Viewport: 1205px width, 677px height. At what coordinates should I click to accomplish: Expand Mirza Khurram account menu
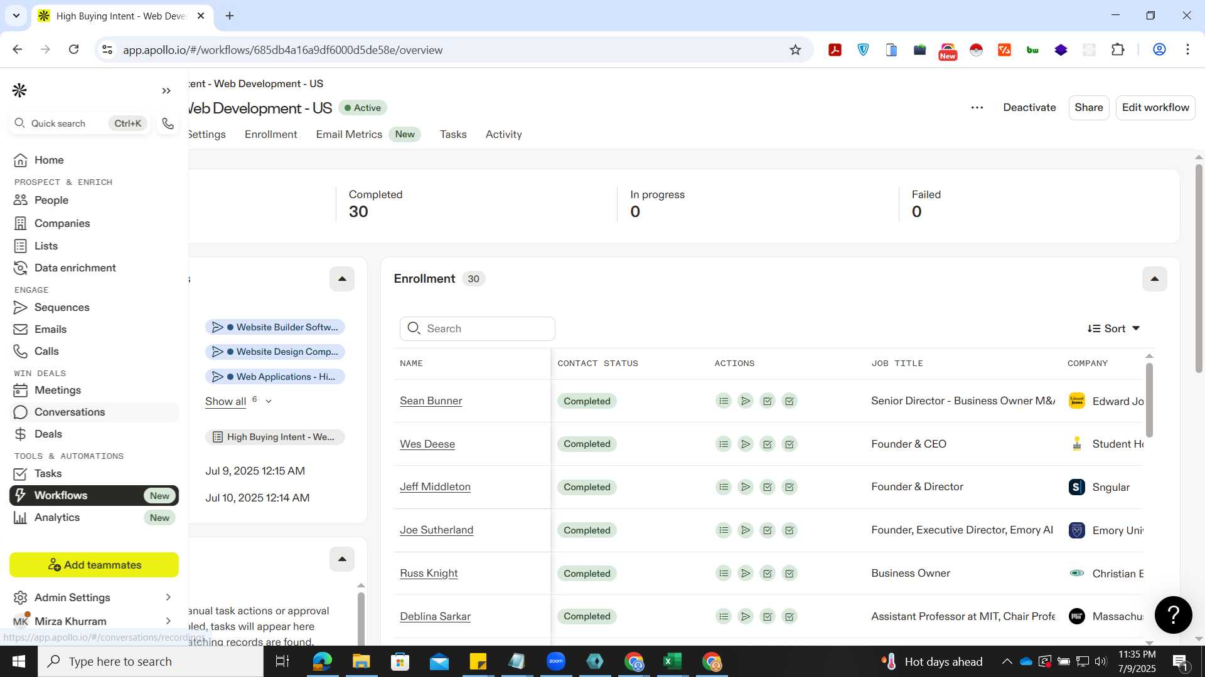tap(168, 621)
